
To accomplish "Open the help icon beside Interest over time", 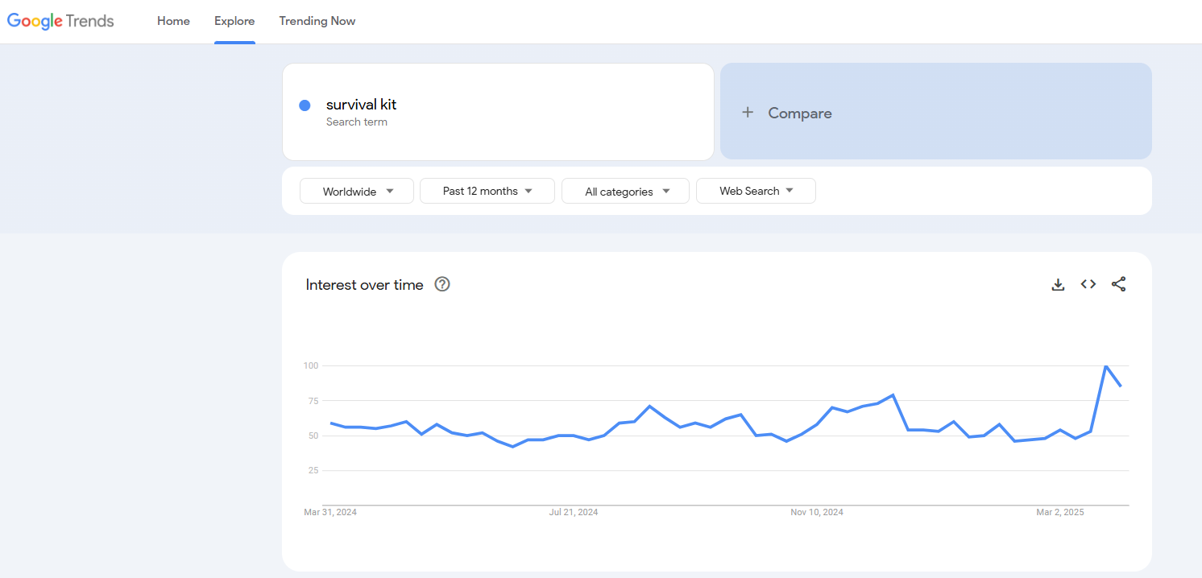I will point(441,284).
